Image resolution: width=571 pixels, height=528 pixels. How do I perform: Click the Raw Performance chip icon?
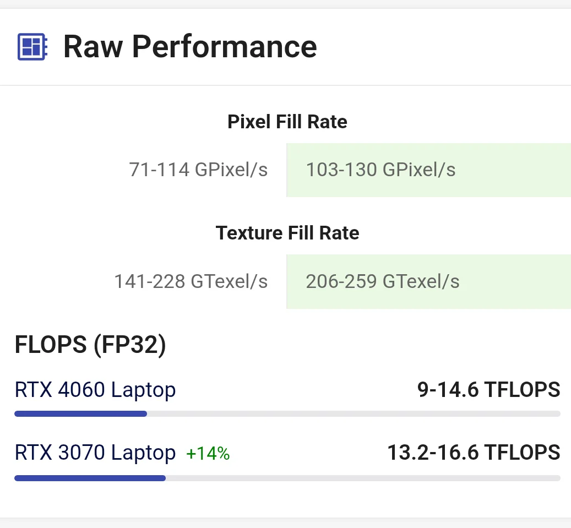coord(32,47)
